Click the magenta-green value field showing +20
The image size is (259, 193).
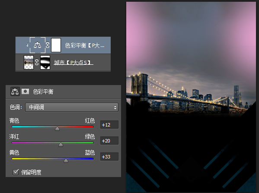click(109, 141)
